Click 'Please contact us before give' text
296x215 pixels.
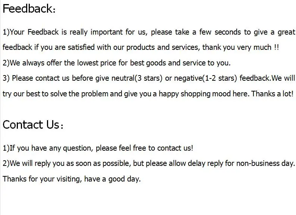tap(60, 78)
